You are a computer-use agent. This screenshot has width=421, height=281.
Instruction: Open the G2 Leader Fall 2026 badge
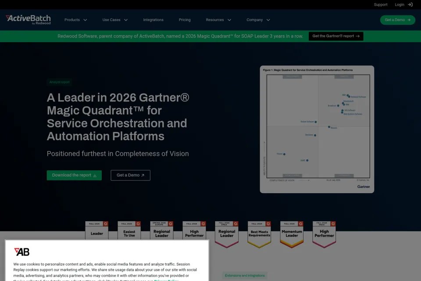click(x=96, y=230)
